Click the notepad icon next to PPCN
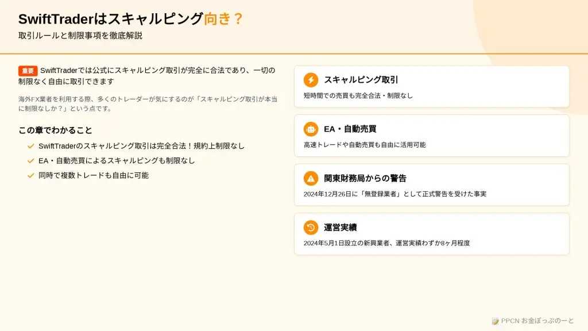The image size is (588, 331). (x=495, y=321)
